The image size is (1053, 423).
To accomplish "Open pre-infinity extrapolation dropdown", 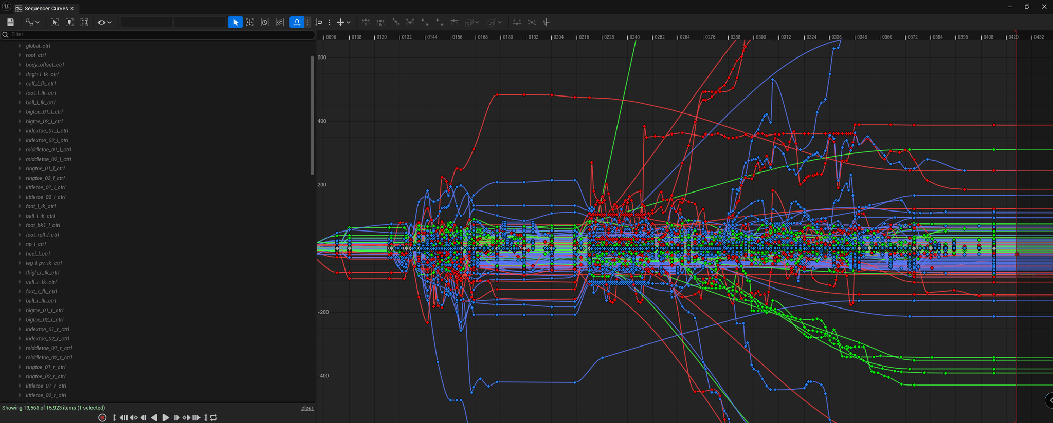I will [x=472, y=22].
